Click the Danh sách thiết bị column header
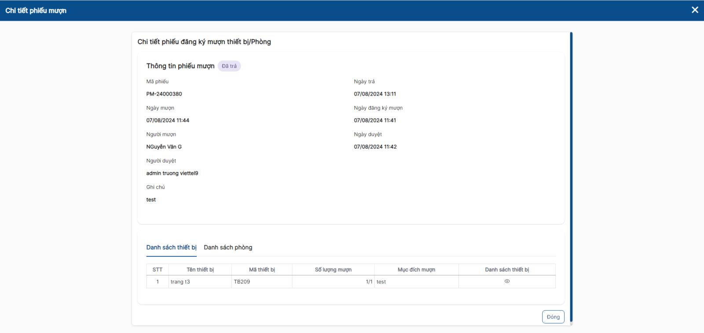704x333 pixels. click(507, 270)
